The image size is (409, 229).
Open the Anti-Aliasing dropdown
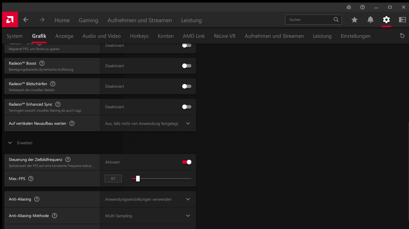click(x=148, y=199)
